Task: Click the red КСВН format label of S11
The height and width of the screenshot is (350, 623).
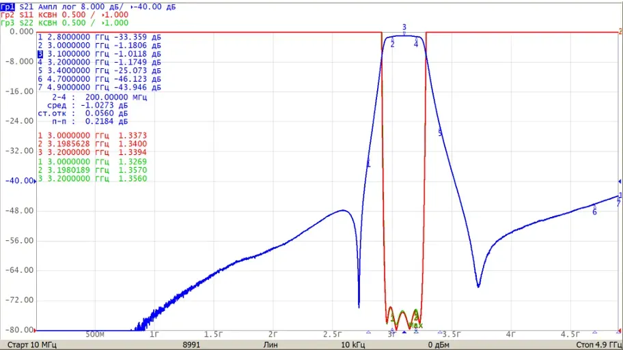Action: [48, 15]
